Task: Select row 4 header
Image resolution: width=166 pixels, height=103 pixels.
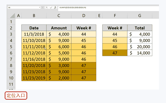Action: 11,40
